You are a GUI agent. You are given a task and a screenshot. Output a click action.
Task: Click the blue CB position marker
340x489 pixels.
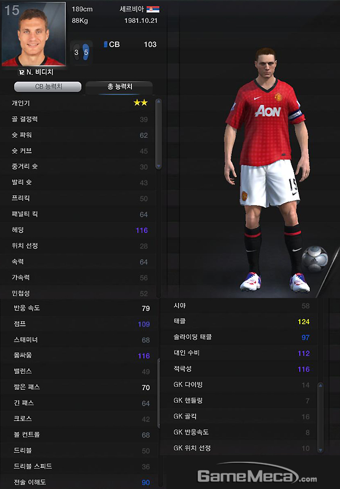(105, 44)
